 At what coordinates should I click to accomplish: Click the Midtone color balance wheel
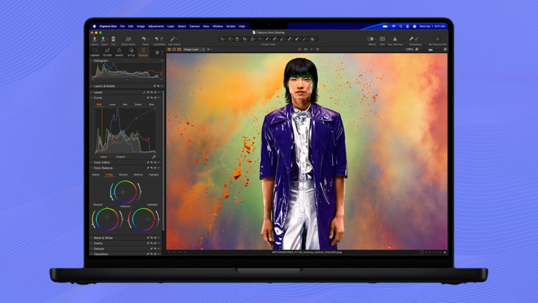tap(123, 192)
